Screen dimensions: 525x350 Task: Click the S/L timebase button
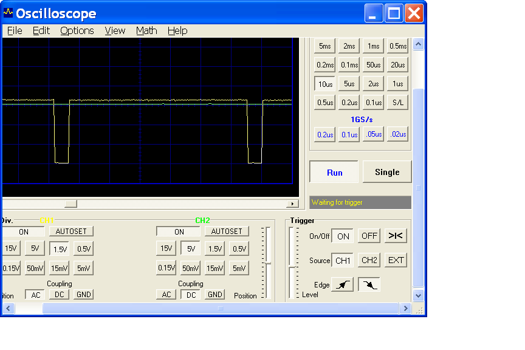point(398,103)
